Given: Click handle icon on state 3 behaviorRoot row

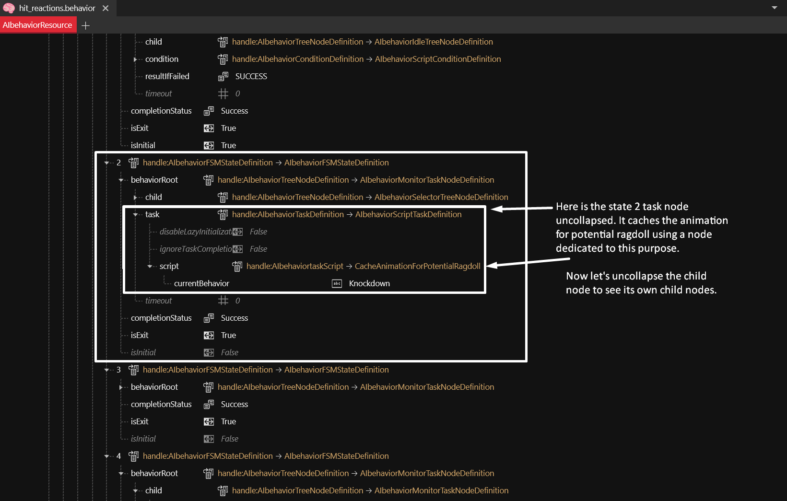Looking at the screenshot, I should tap(209, 387).
